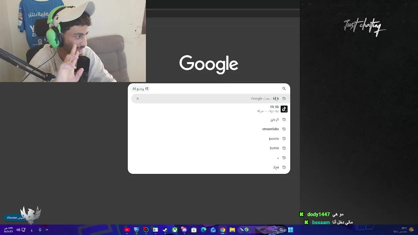Image resolution: width=418 pixels, height=235 pixels.
Task: Click history clock icon beside كريترز
Action: pos(284,119)
